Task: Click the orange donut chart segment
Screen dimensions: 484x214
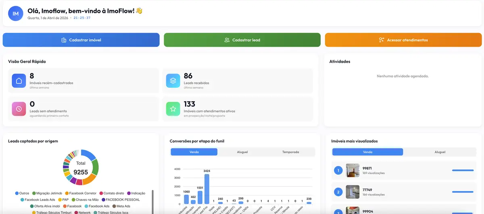Action: pyautogui.click(x=89, y=179)
